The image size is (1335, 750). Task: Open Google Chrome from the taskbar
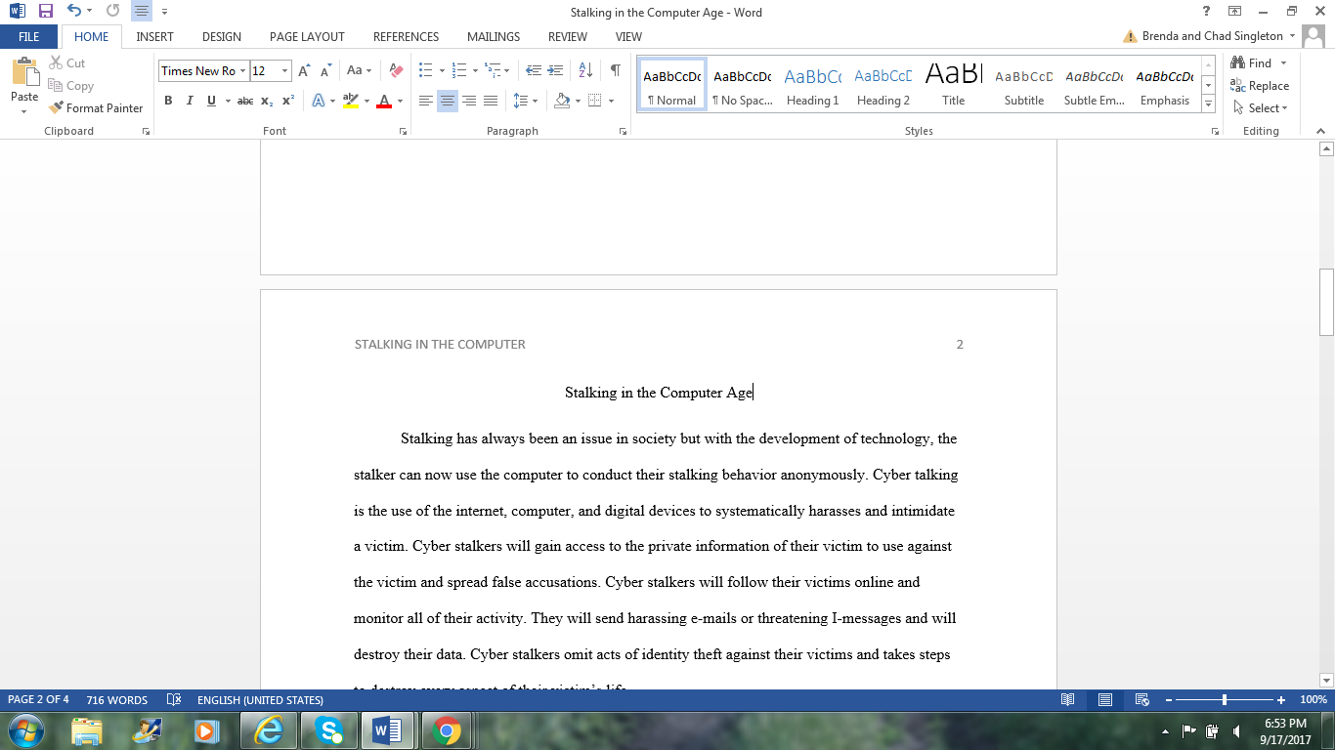point(447,729)
